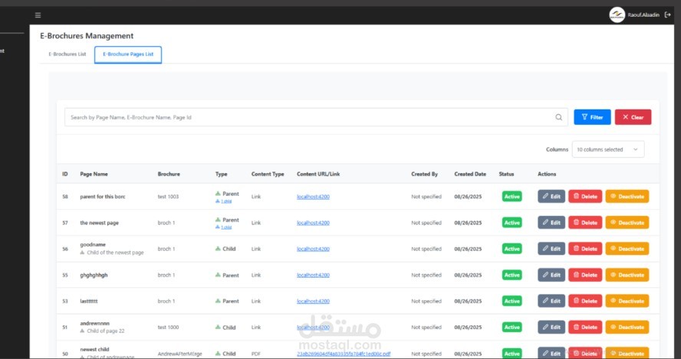The height and width of the screenshot is (359, 681).
Task: Open localhost:4200 link for 'lasttttt'
Action: click(x=313, y=301)
